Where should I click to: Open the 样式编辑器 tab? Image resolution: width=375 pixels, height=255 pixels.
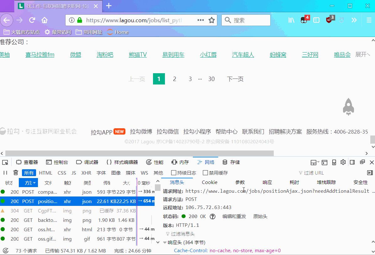coord(122,162)
